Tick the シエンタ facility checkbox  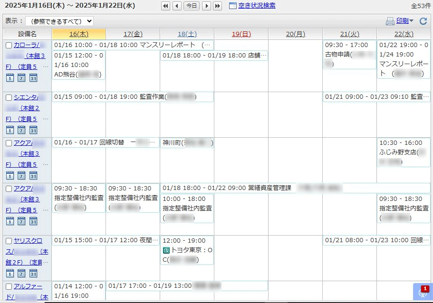click(x=9, y=98)
